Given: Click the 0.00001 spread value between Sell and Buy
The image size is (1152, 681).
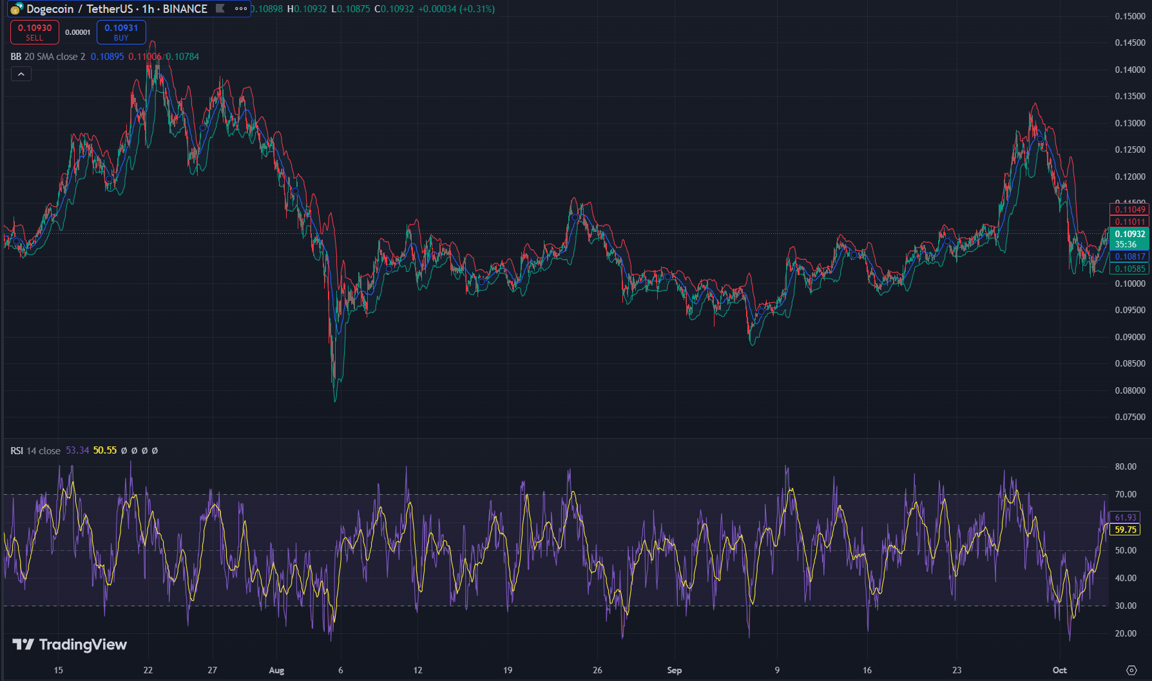Looking at the screenshot, I should point(78,32).
